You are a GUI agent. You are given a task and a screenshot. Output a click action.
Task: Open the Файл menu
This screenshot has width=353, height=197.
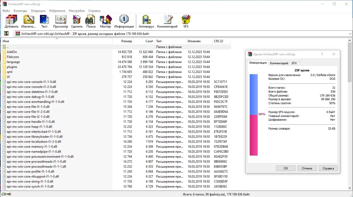6,11
